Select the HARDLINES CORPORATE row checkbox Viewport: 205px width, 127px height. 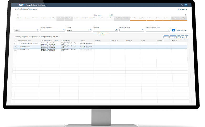tap(15, 44)
